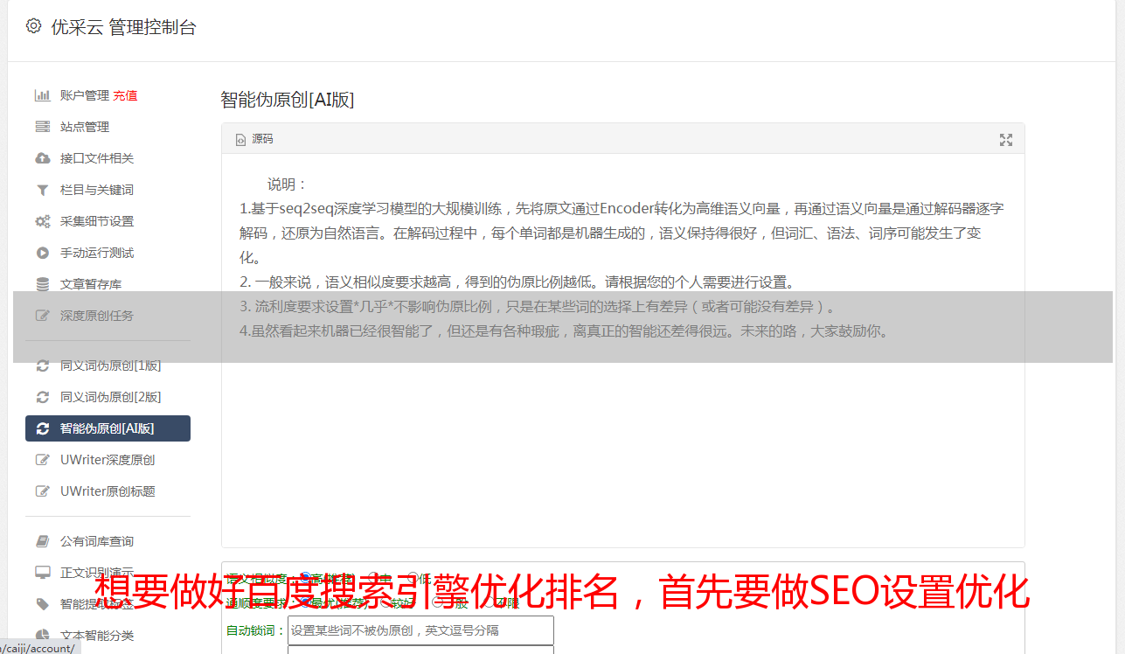Open the UWriter原创标题 link
This screenshot has height=654, width=1125.
click(x=108, y=491)
